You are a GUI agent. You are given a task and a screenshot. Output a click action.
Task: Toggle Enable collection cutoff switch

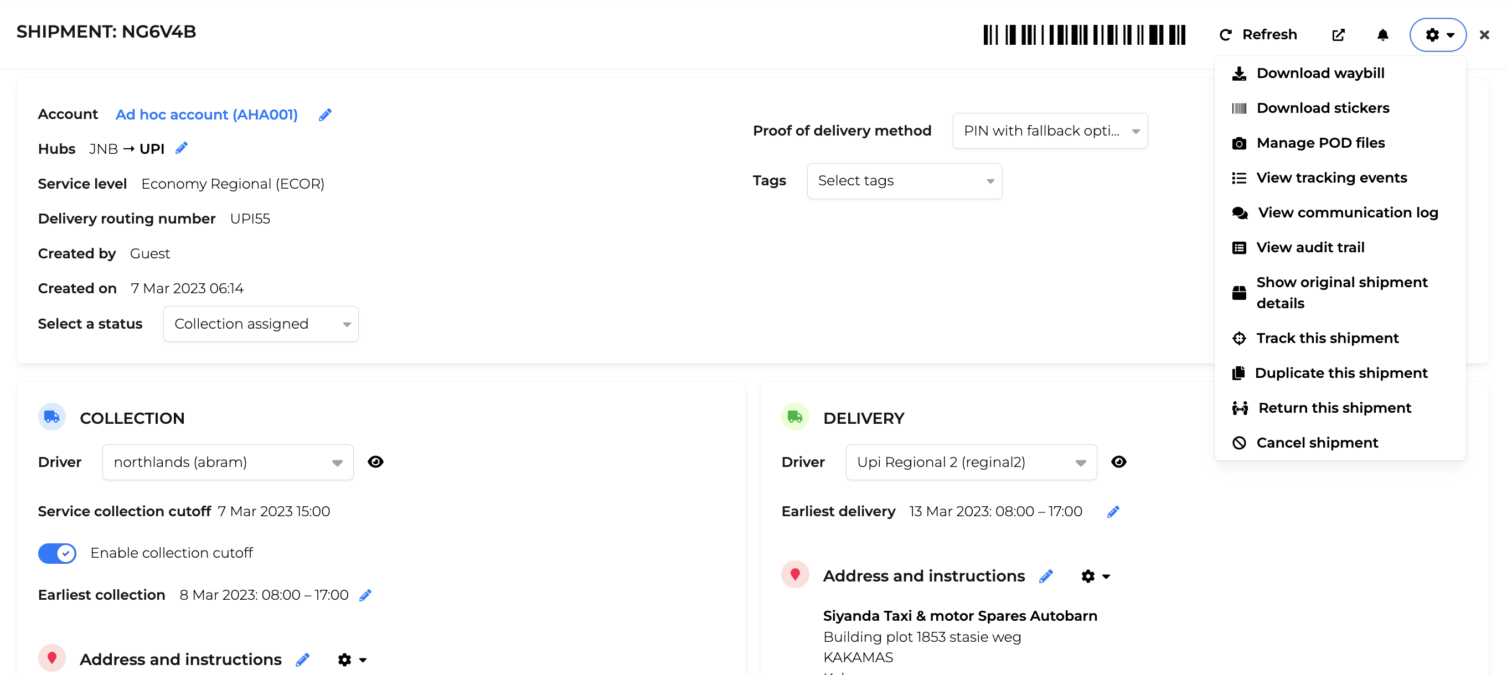(56, 553)
